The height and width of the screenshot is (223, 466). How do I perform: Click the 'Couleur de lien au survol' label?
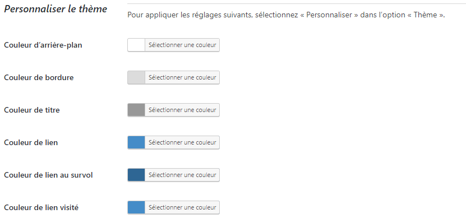[48, 175]
